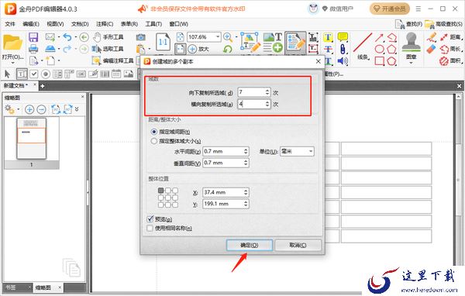Image resolution: width=465 pixels, height=296 pixels.
Task: Select the red Line (线条) drawing tool
Action: pos(363,46)
